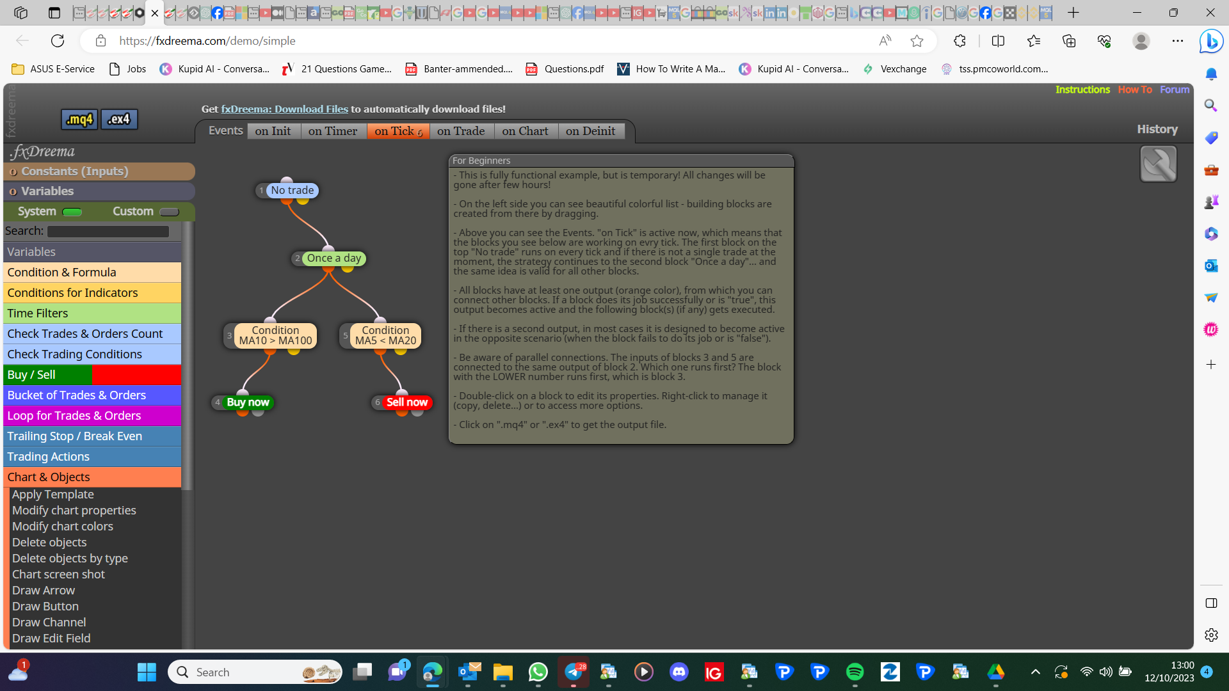The image size is (1229, 691).
Task: Open the How To link
Action: (1135, 90)
